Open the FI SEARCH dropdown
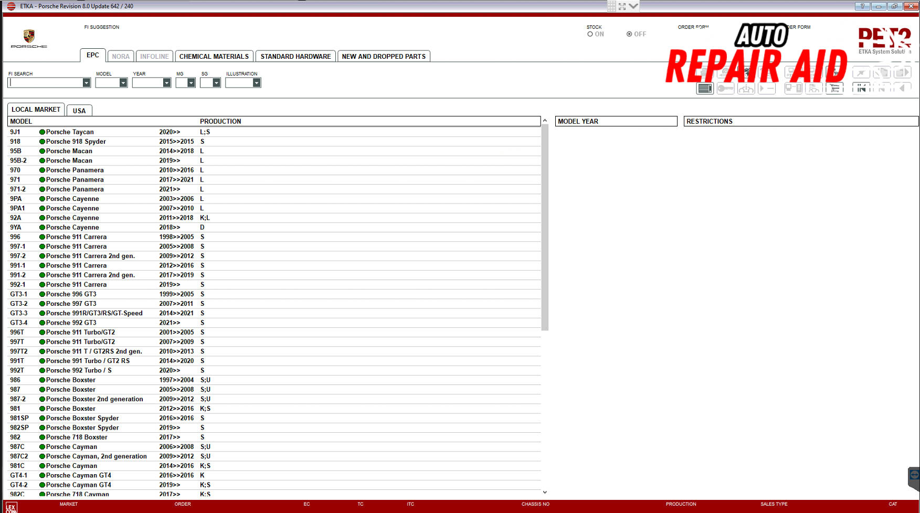920x513 pixels. click(86, 83)
